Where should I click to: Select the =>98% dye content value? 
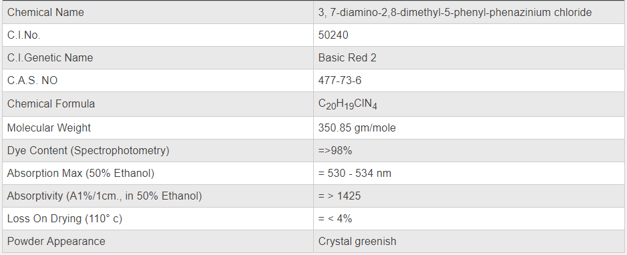pyautogui.click(x=335, y=151)
